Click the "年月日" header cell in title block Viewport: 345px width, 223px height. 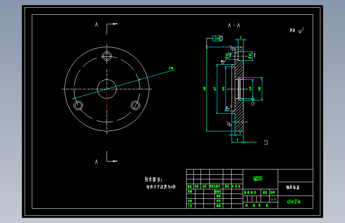tap(237, 186)
